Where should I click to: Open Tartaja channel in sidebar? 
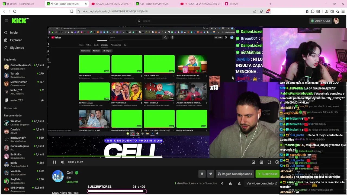click(x=24, y=75)
